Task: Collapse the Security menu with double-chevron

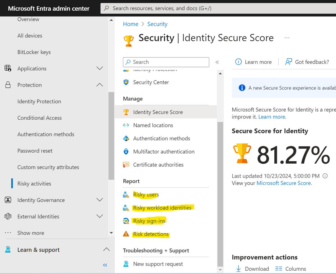Action: [217, 62]
